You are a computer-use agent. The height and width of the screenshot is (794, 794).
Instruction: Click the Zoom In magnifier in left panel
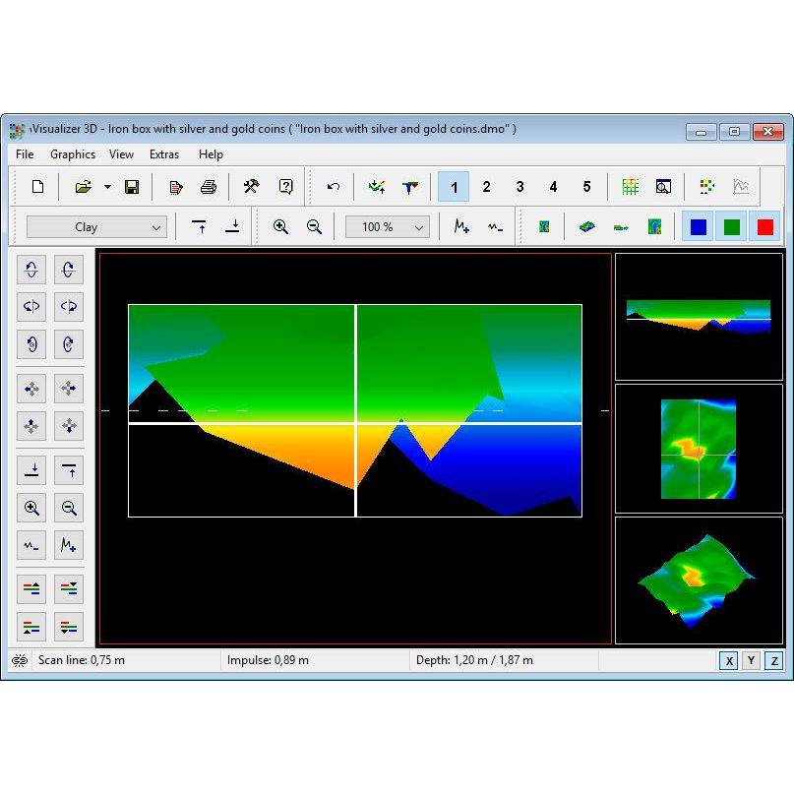tap(32, 508)
